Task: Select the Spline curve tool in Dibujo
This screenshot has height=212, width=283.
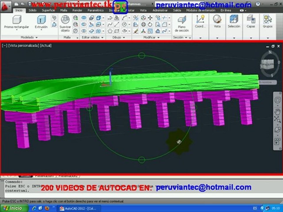Action: (110, 24)
